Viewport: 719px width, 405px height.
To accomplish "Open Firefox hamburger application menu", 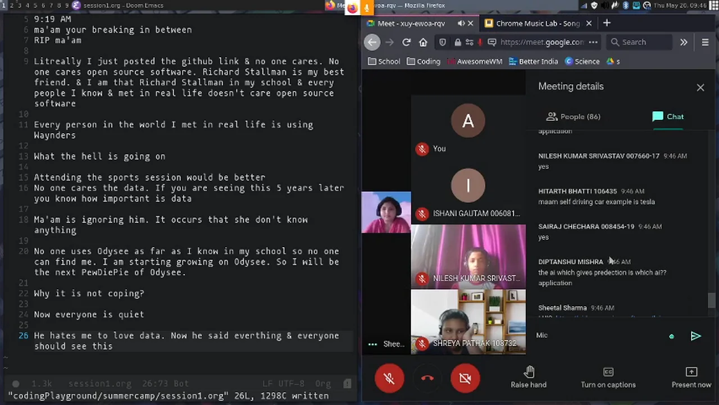I will [x=705, y=42].
